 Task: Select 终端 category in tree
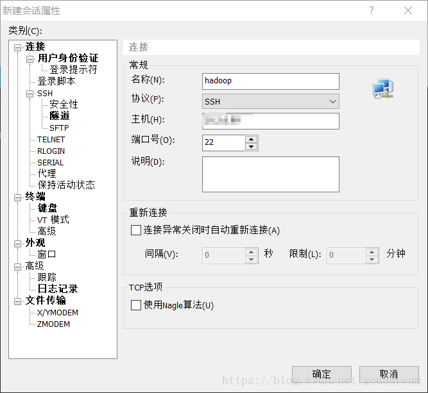pos(35,196)
